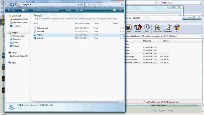Screen dimensions: 204x115
Task: Click the Yahoo search engine icon
Action: point(164,3)
